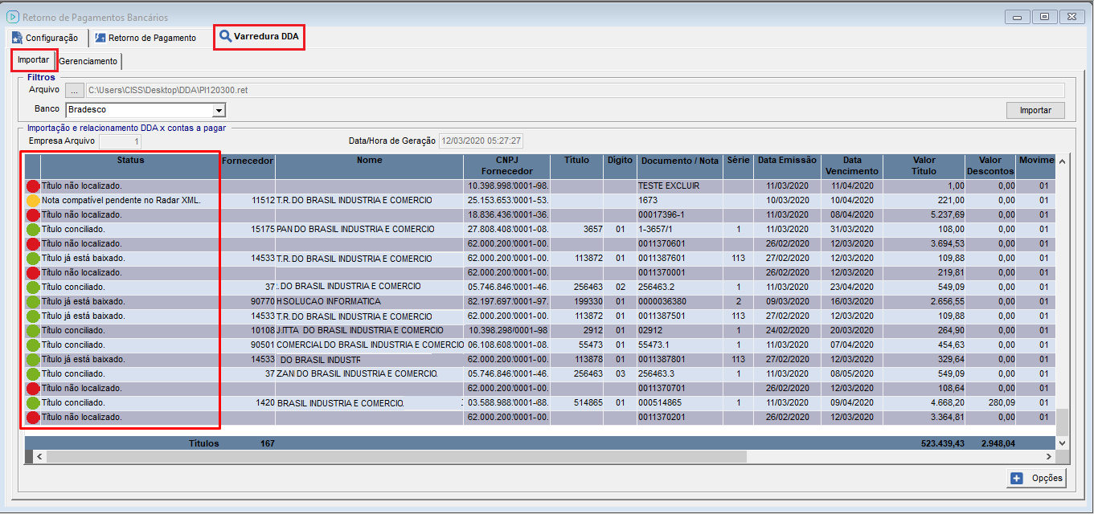Click the magnifier icon on Varredura DDA tab

click(x=225, y=37)
